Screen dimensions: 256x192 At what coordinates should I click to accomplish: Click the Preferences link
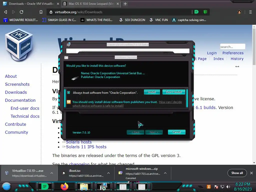233,53
